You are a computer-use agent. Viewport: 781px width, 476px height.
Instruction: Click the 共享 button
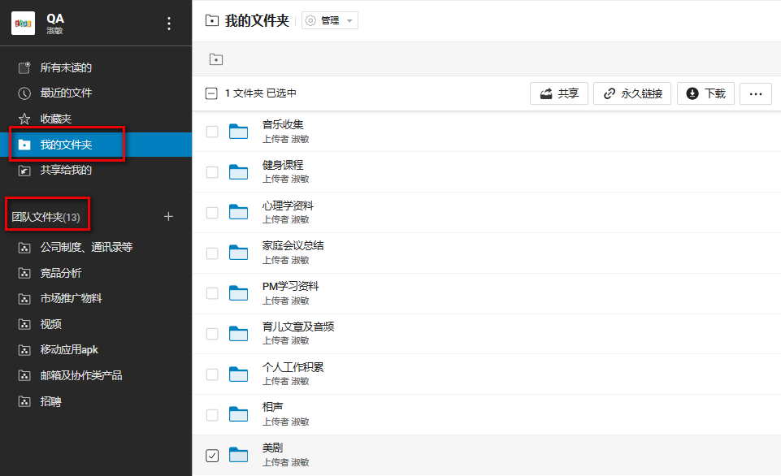coord(558,93)
